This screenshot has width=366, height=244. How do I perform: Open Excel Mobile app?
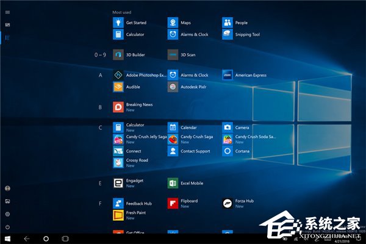click(173, 183)
